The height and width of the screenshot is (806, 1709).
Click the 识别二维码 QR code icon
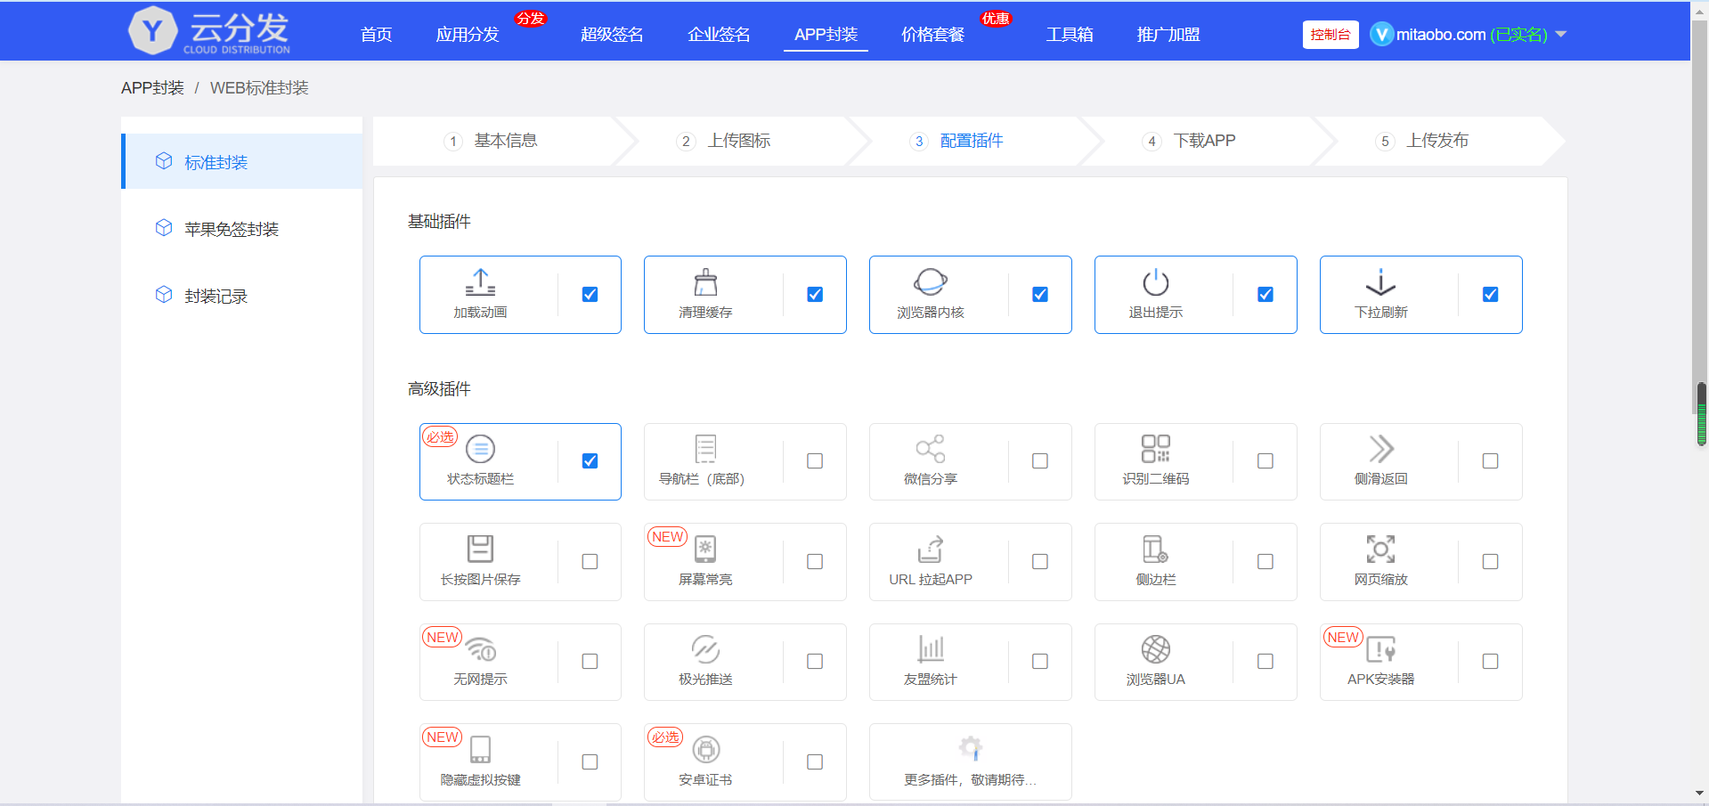(x=1155, y=449)
